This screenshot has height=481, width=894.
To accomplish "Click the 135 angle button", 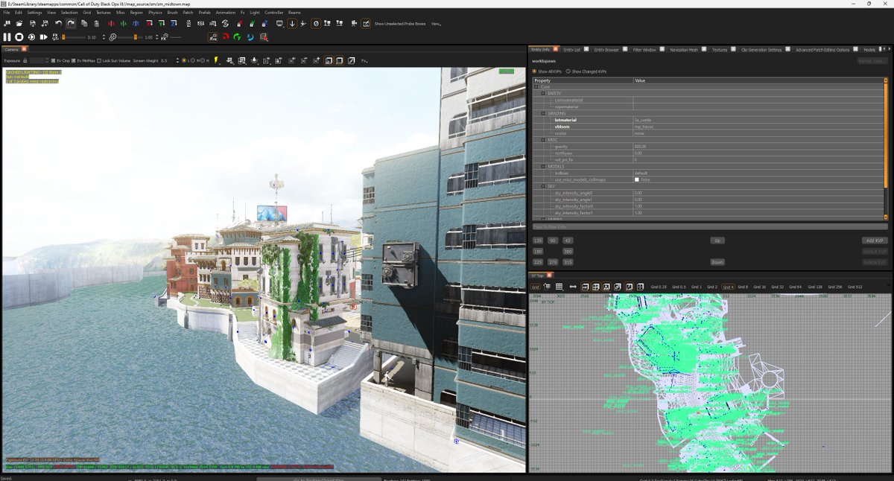I will pos(538,241).
